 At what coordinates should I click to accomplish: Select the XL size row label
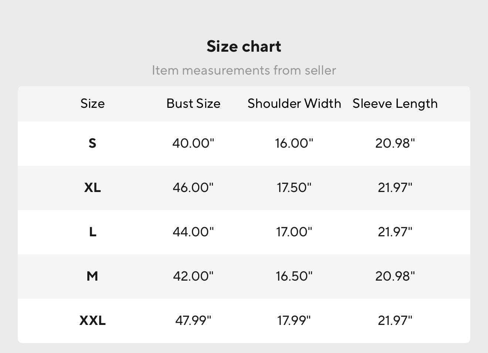click(92, 188)
